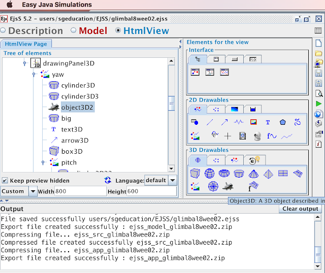Viewport: 325px width, 273px height.
Task: Pick the 3D box element
Action: point(195,174)
